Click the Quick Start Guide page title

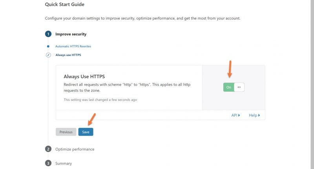click(64, 4)
